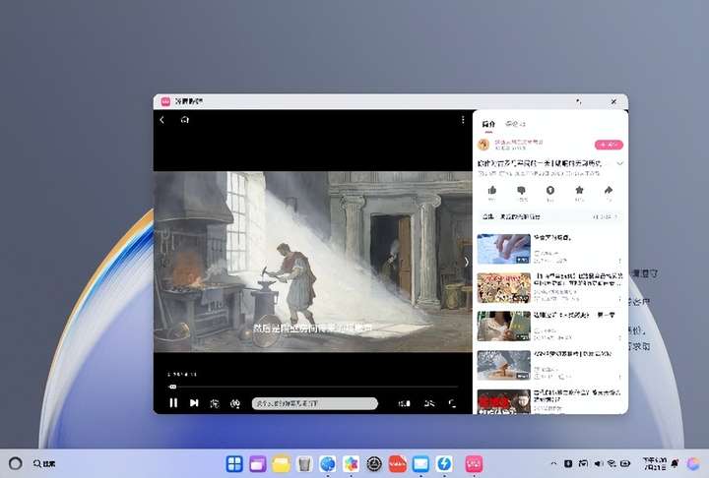
Task: Skip to the next video
Action: coord(194,403)
